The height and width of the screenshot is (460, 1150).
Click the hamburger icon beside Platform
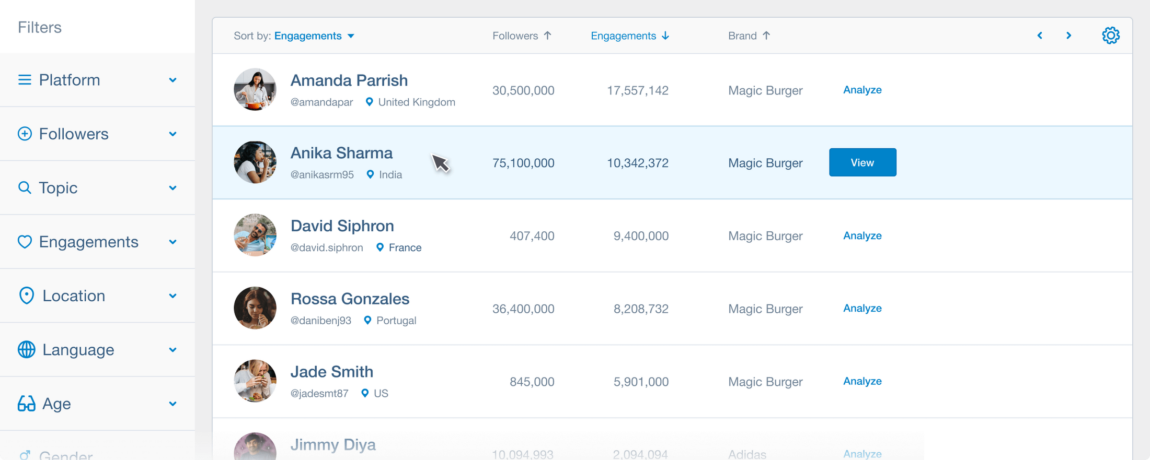[25, 80]
